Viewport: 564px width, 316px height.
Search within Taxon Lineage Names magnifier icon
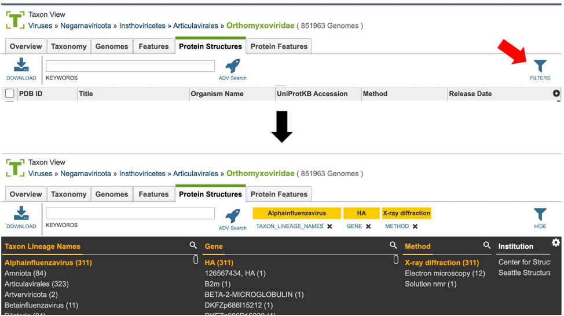193,245
